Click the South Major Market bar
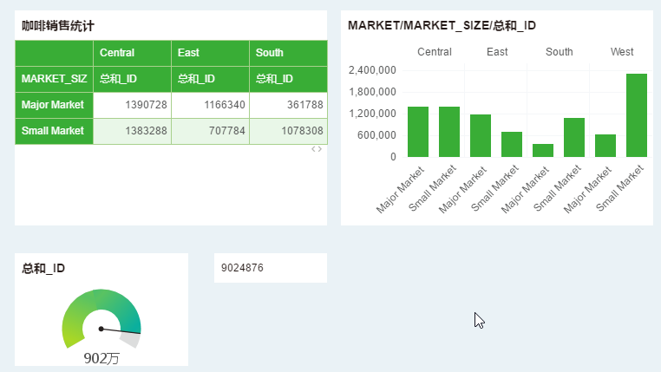Image resolution: width=661 pixels, height=372 pixels. point(543,150)
